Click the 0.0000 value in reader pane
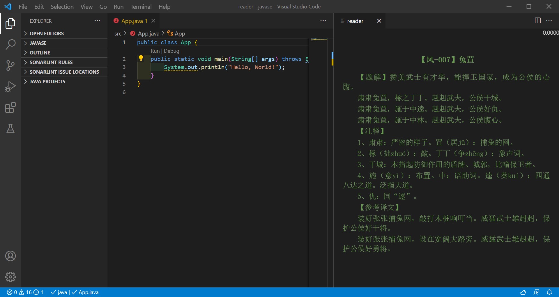 pyautogui.click(x=550, y=33)
